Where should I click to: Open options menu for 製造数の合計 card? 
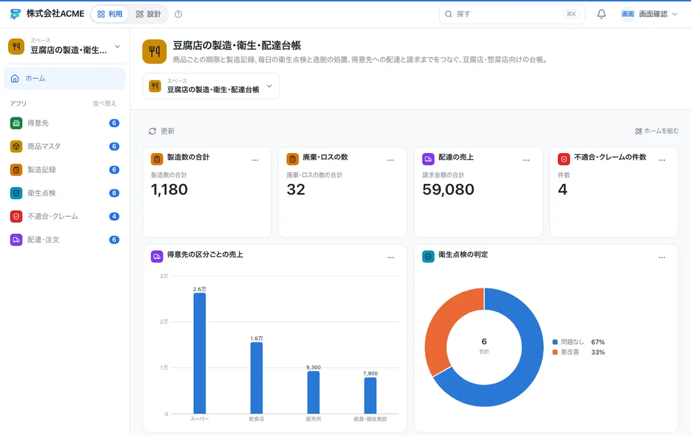pyautogui.click(x=255, y=160)
